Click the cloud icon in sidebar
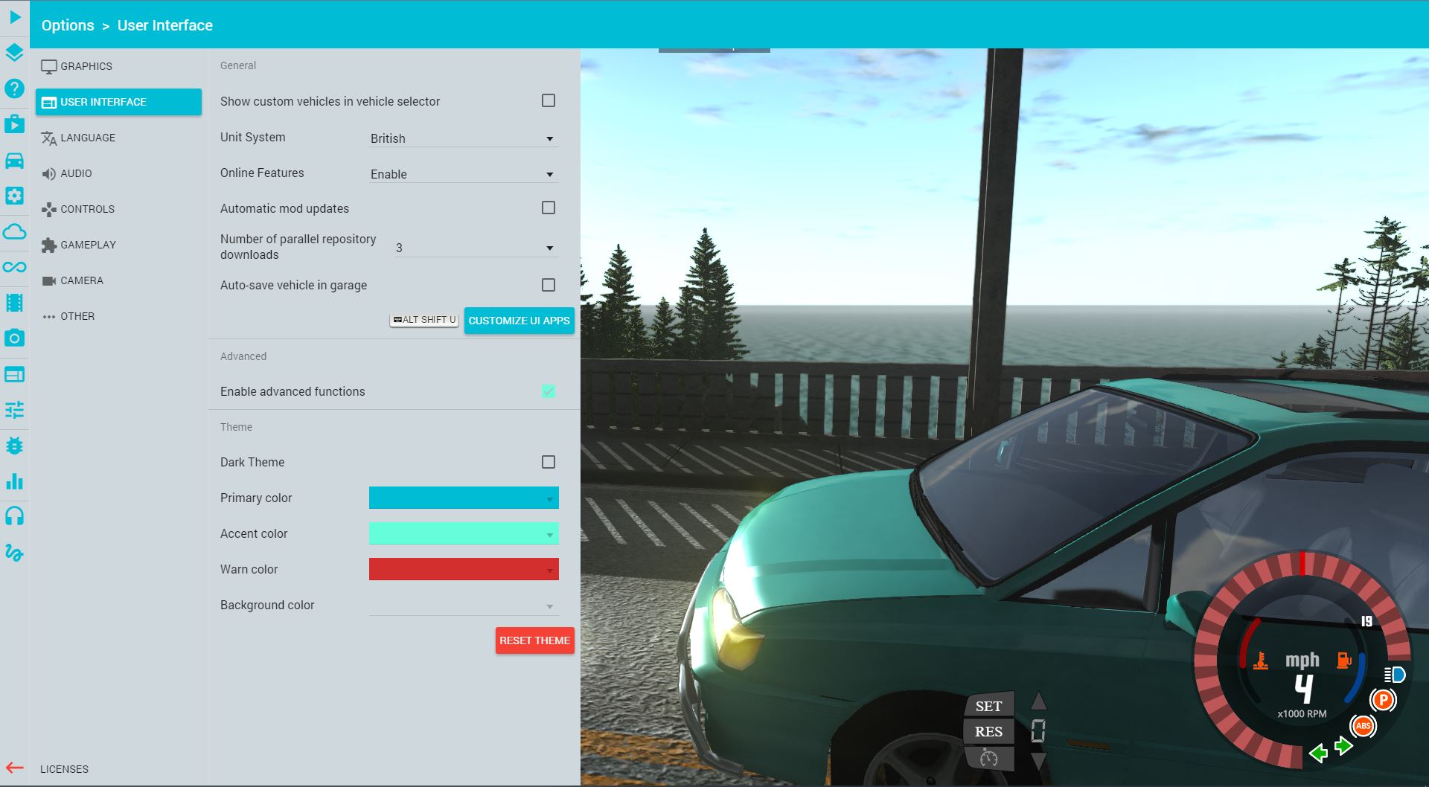1429x787 pixels. pos(14,231)
